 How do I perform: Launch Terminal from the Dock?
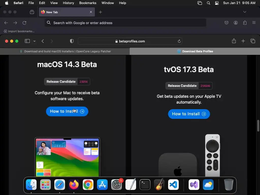tap(145, 185)
